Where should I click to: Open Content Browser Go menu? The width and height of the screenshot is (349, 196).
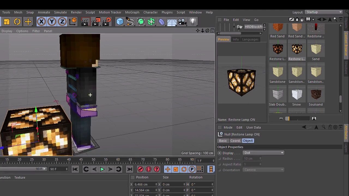[x=256, y=20]
